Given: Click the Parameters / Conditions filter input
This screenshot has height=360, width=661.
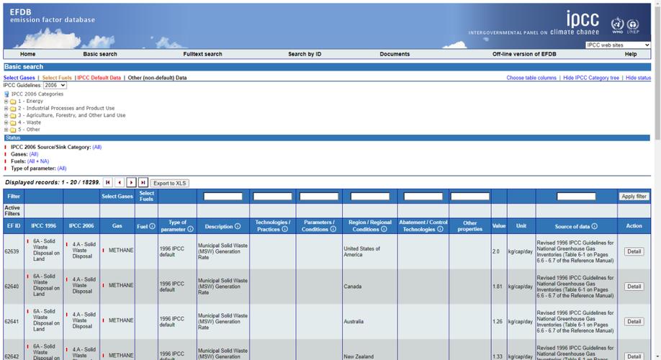Looking at the screenshot, I should [319, 196].
